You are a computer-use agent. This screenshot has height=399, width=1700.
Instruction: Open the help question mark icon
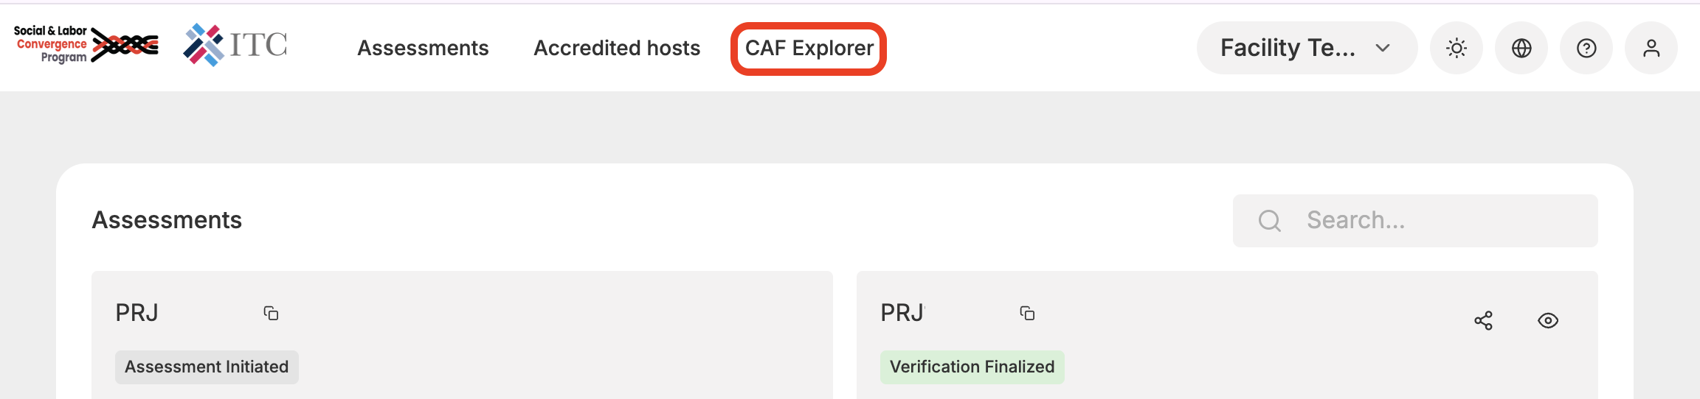tap(1586, 49)
